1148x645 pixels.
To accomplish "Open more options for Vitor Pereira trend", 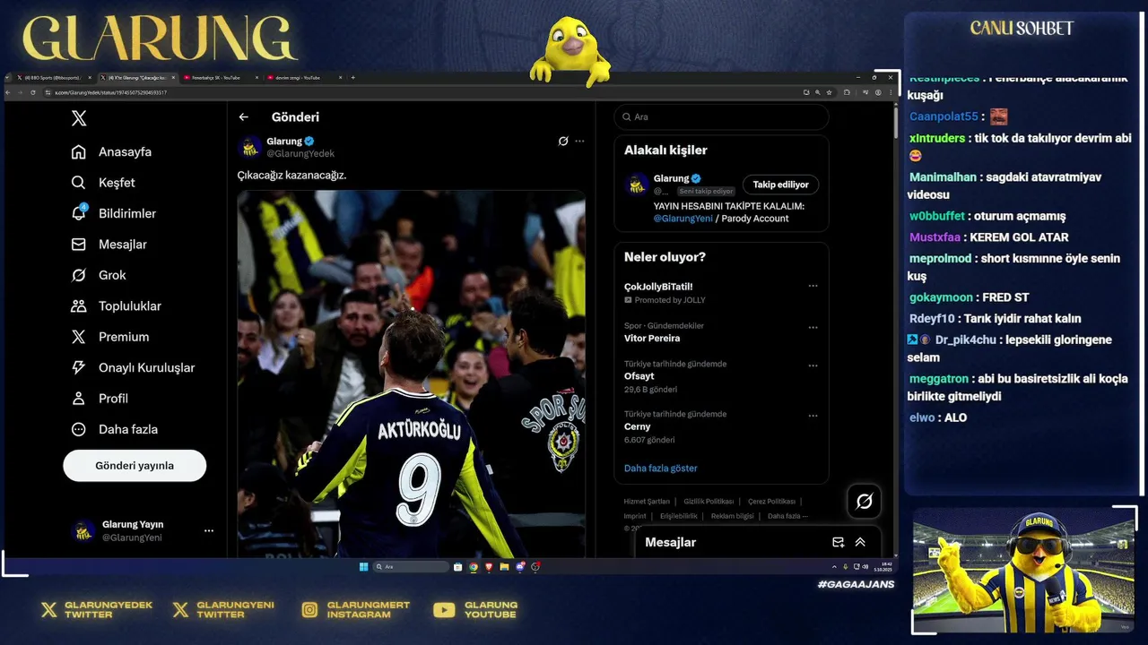I will (x=813, y=328).
